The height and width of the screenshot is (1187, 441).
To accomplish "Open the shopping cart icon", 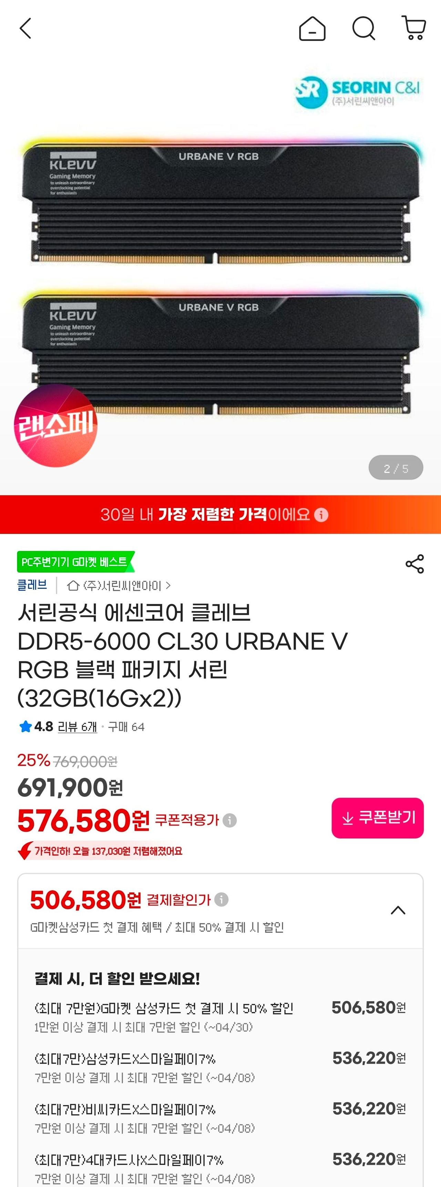I will [x=414, y=28].
